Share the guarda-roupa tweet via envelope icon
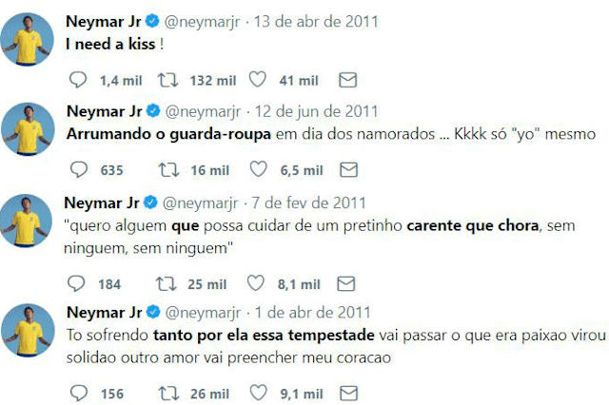This screenshot has height=405, width=609. tap(349, 170)
